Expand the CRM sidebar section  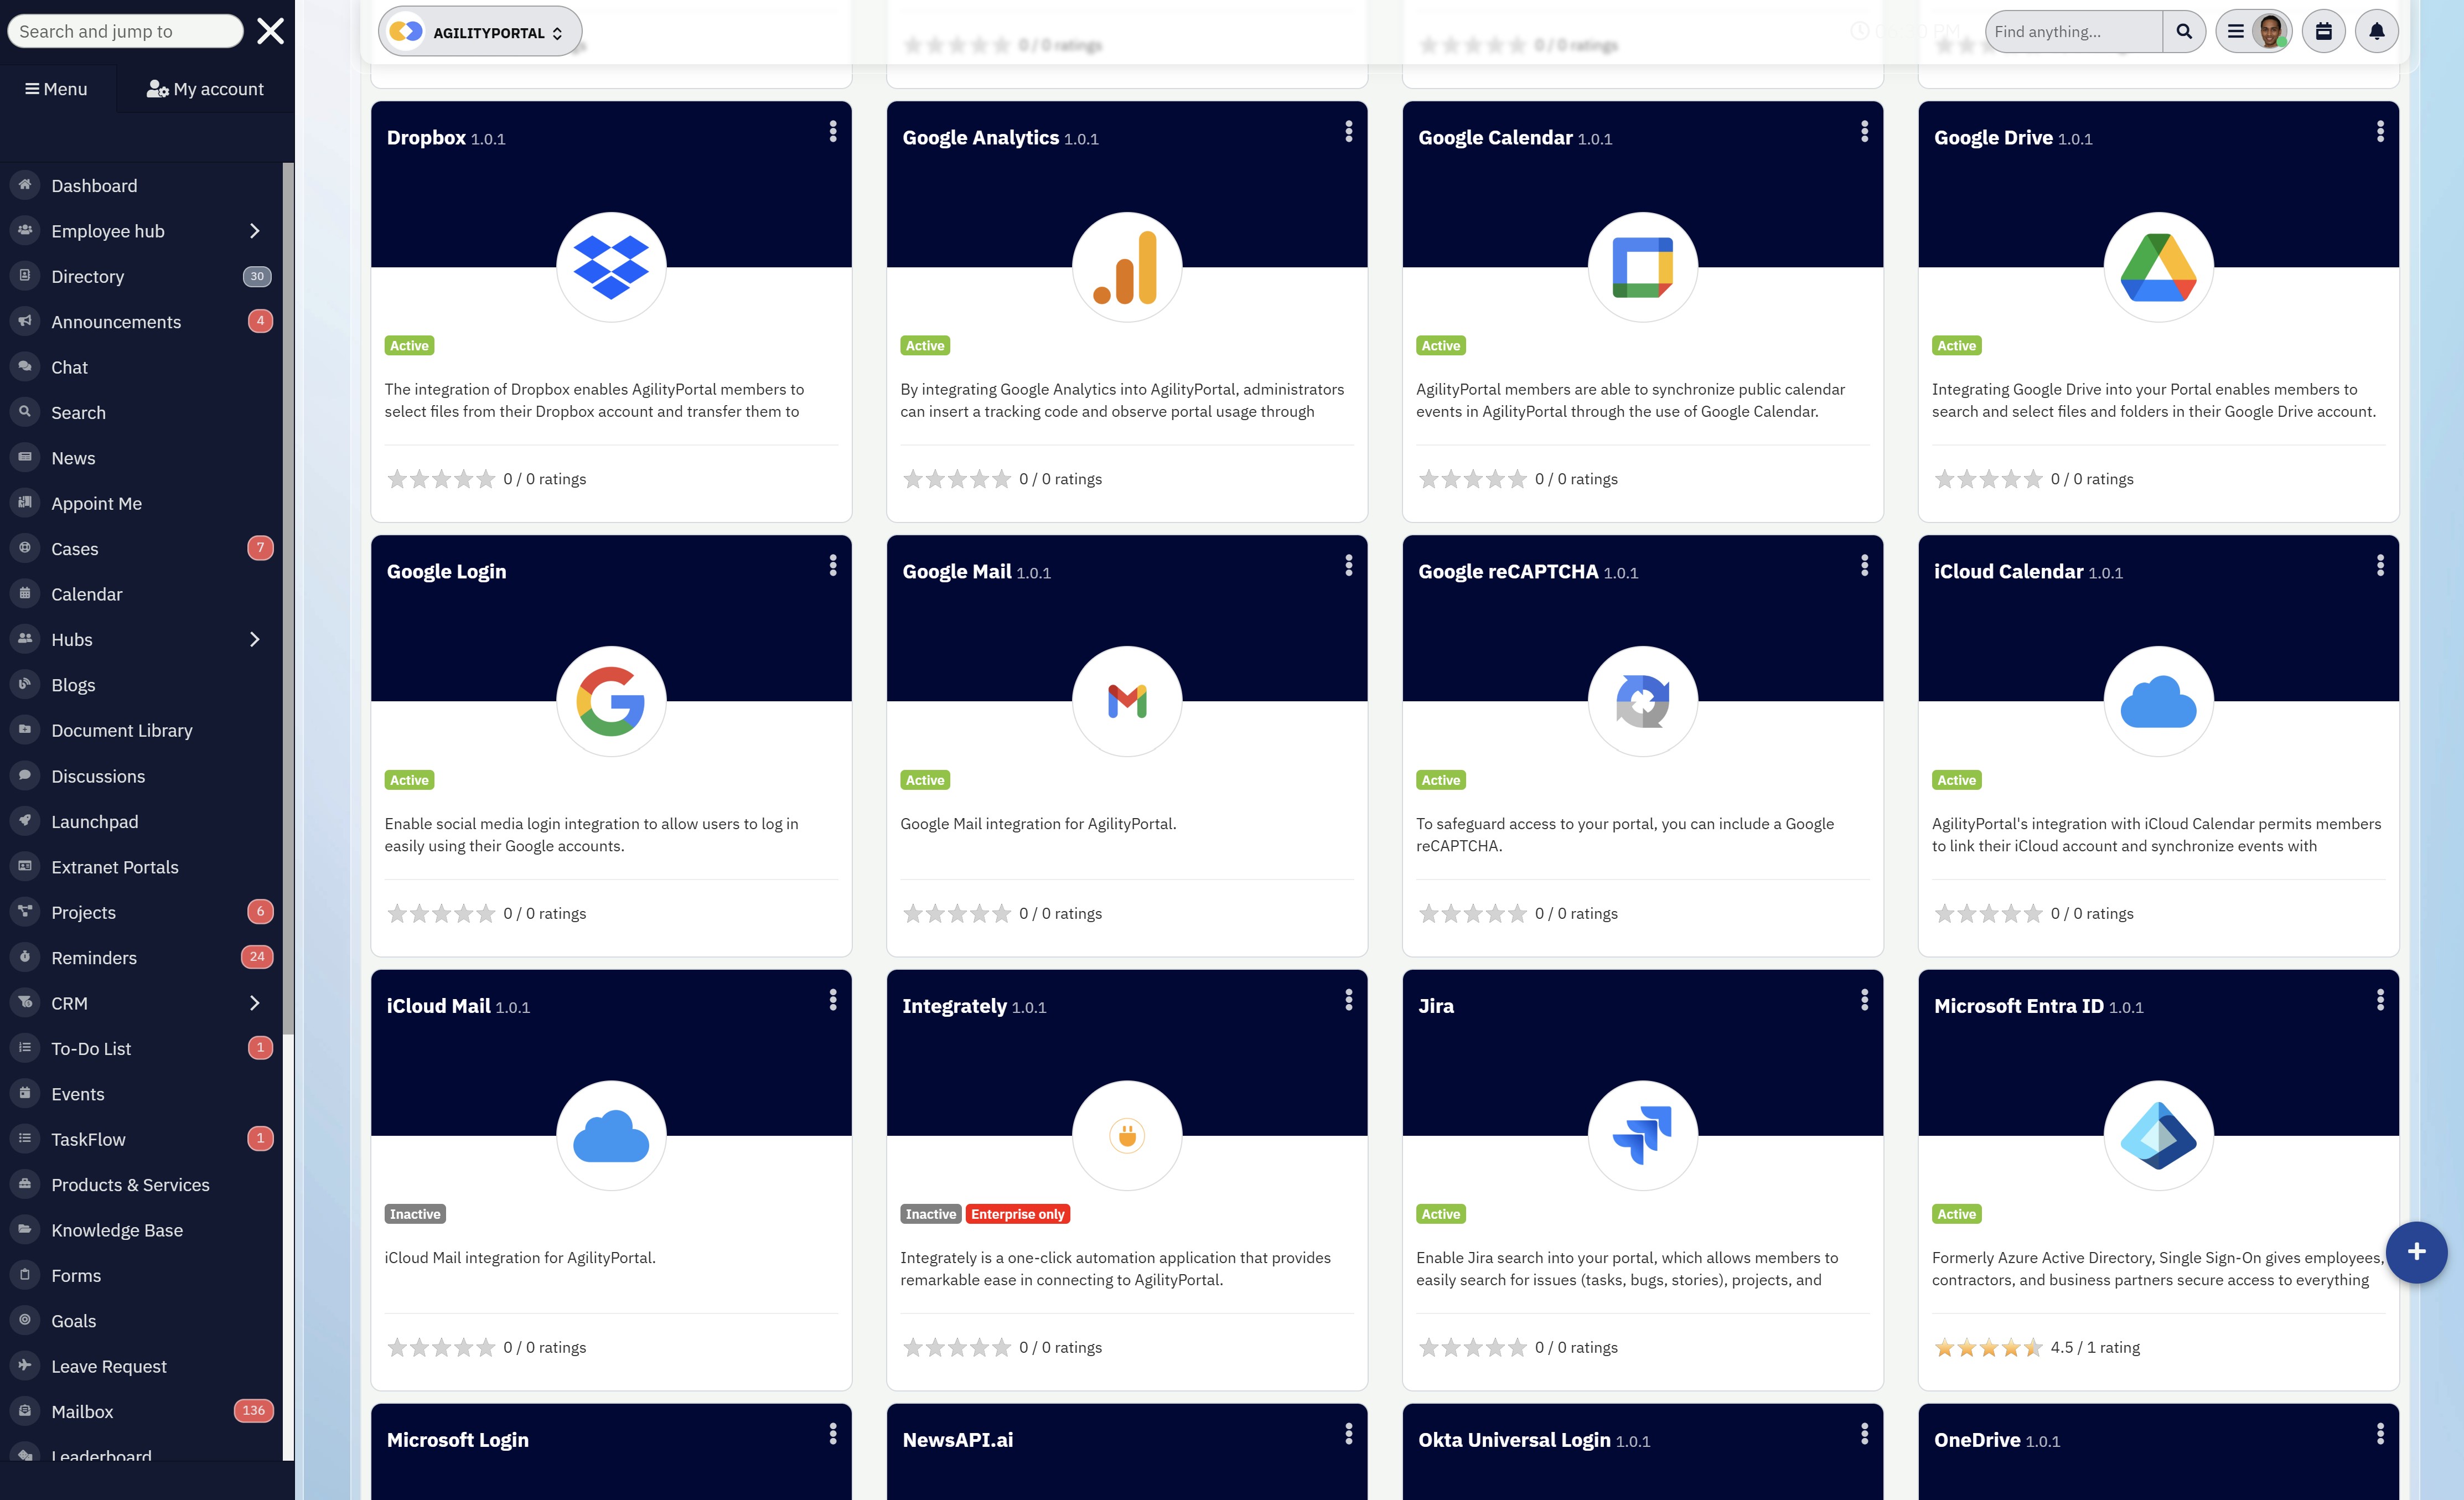point(254,1003)
